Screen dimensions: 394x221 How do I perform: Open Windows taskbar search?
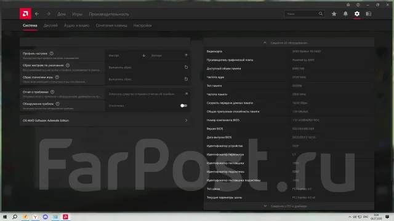(x=15, y=217)
